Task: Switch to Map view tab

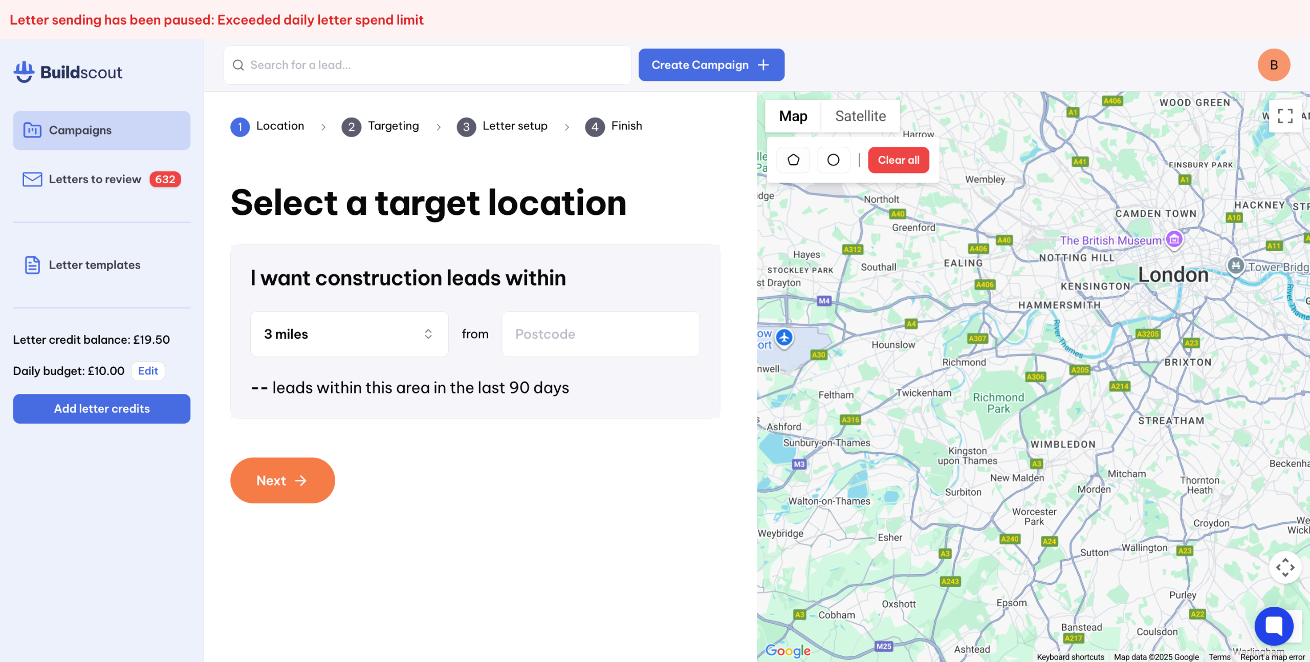Action: pyautogui.click(x=793, y=116)
